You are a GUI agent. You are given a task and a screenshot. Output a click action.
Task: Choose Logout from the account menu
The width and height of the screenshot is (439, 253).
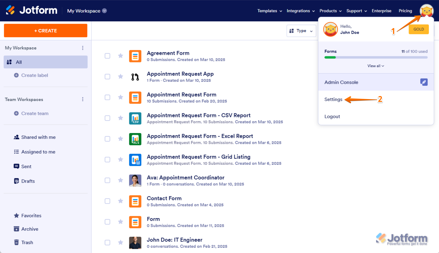[x=332, y=116]
